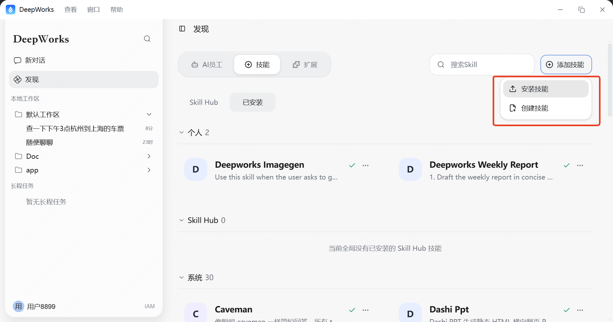This screenshot has height=322, width=613.
Task: Click the Deepworks Imagegen avatar icon
Action: click(x=196, y=169)
